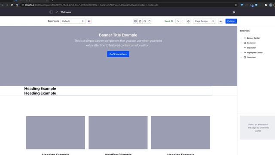The height and width of the screenshot is (155, 275).
Task: Switch to portrait phone viewport preview
Action: pyautogui.click(x=150, y=21)
